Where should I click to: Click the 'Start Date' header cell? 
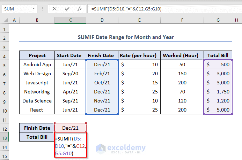(71, 55)
